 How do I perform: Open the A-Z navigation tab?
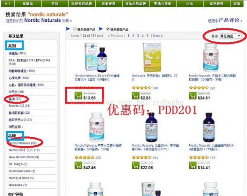point(7,3)
